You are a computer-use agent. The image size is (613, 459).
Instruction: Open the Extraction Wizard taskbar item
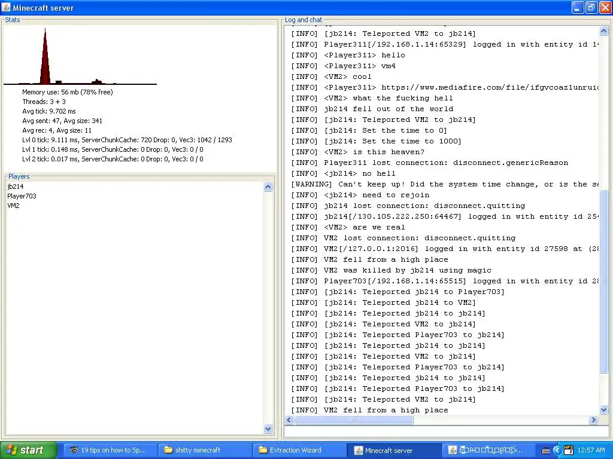point(299,450)
